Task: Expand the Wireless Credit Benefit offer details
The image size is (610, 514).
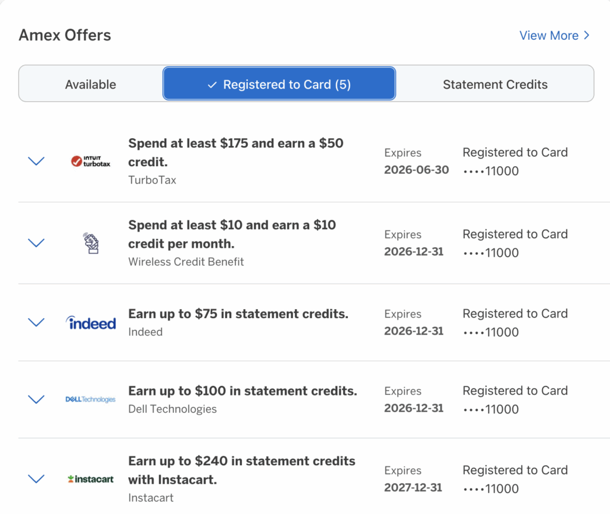Action: pos(36,242)
